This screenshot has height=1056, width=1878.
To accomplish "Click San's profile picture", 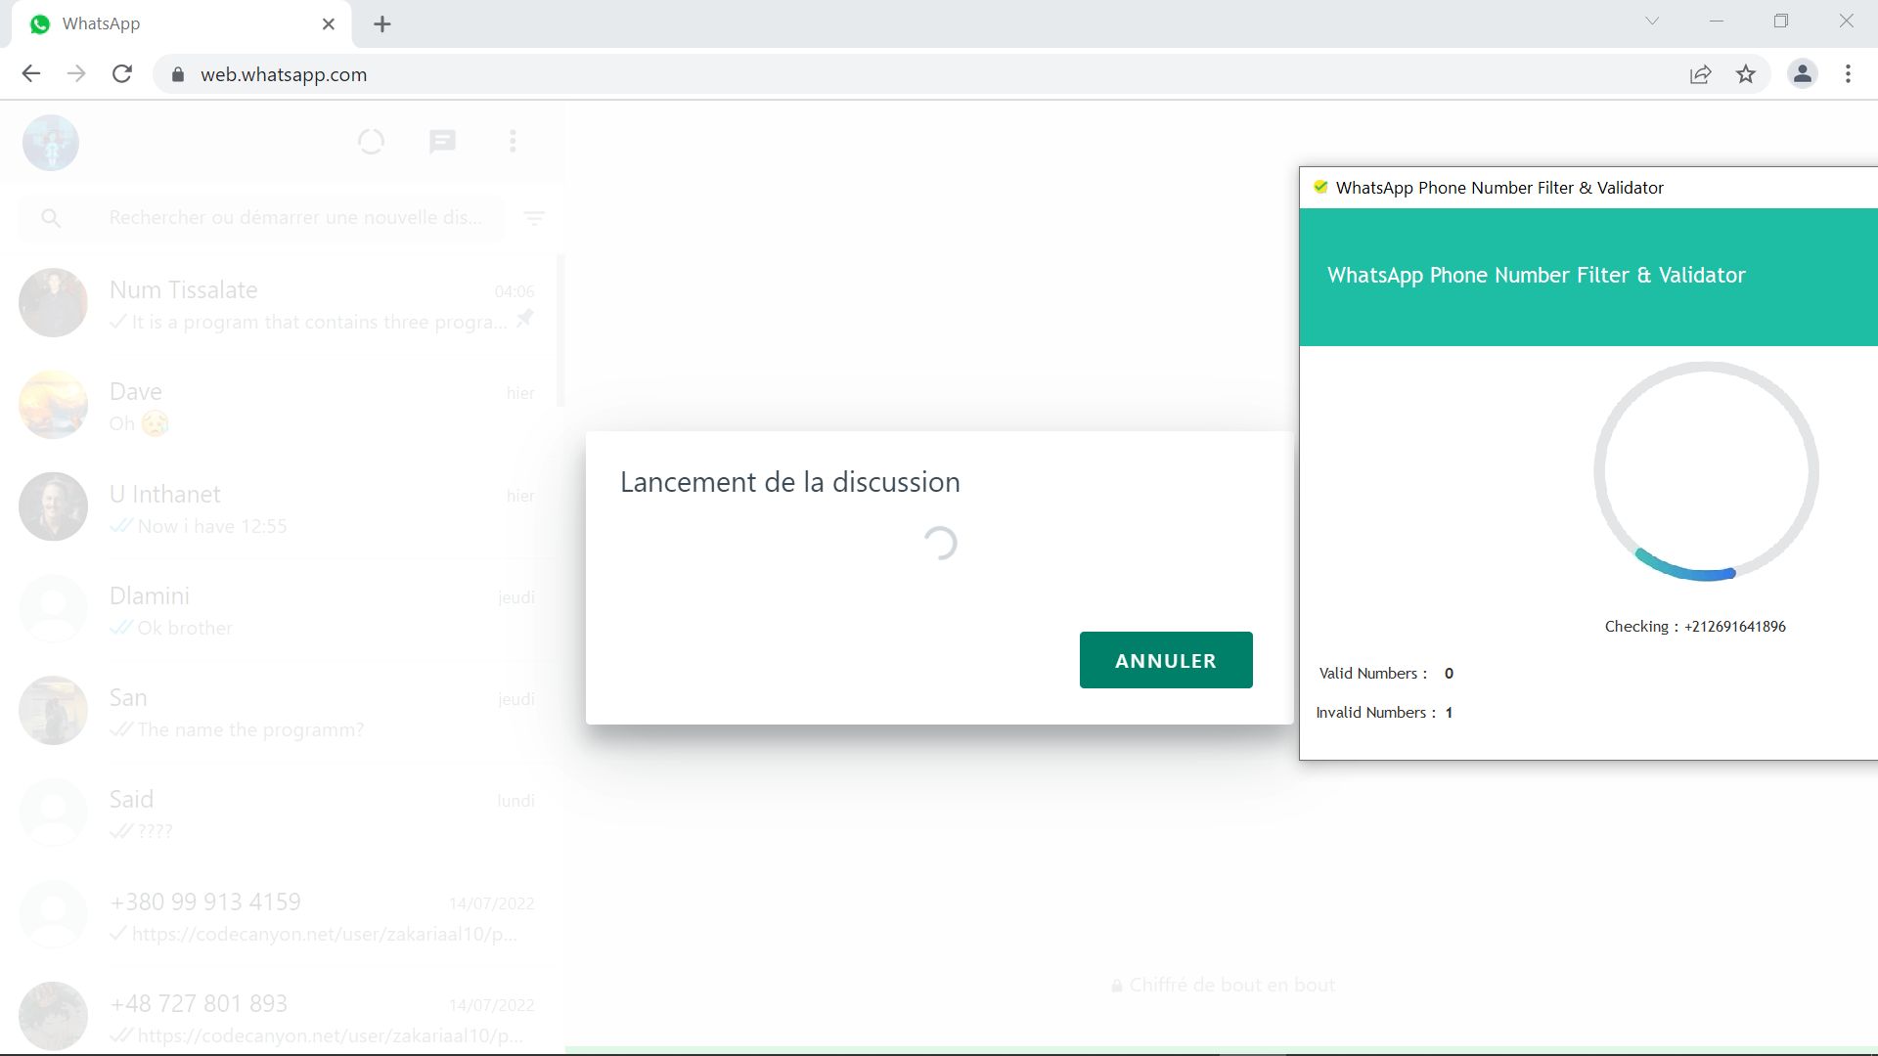I will point(53,710).
